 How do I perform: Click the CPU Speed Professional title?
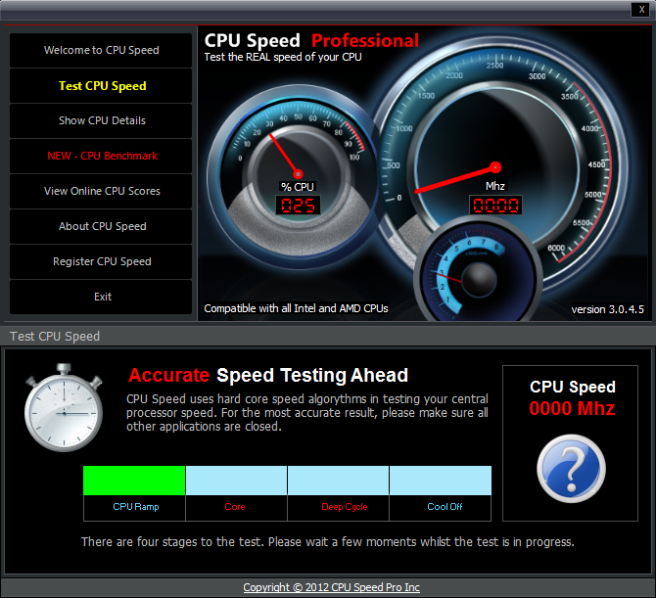[311, 40]
